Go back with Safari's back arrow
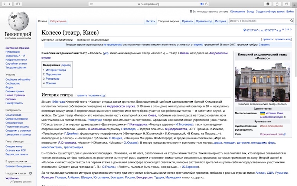 pyautogui.click(x=4, y=4)
